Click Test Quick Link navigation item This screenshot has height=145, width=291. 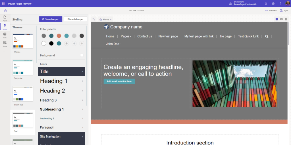pos(248,36)
